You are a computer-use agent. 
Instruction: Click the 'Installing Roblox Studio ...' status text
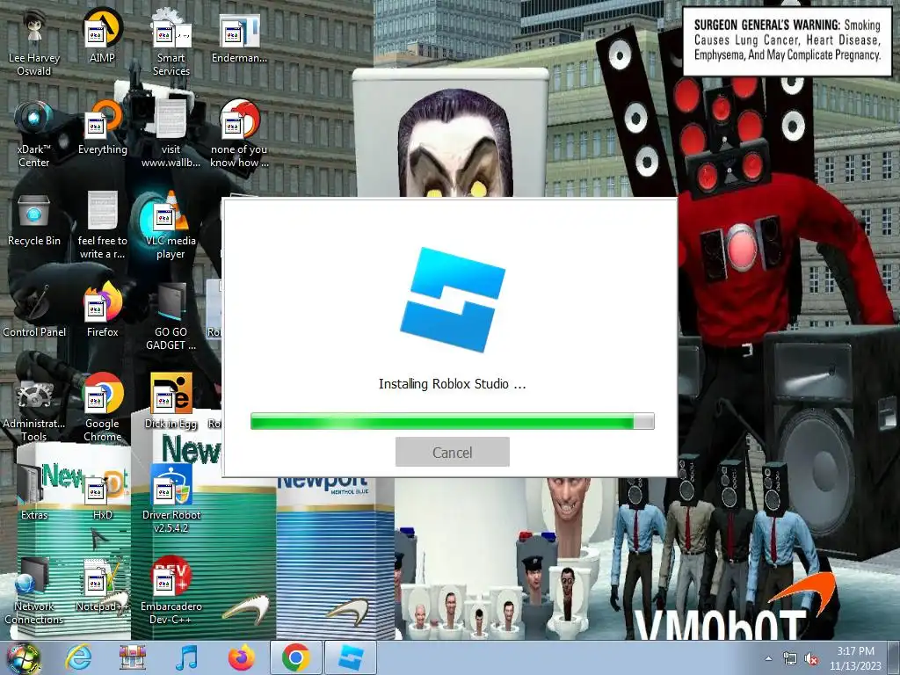point(453,384)
